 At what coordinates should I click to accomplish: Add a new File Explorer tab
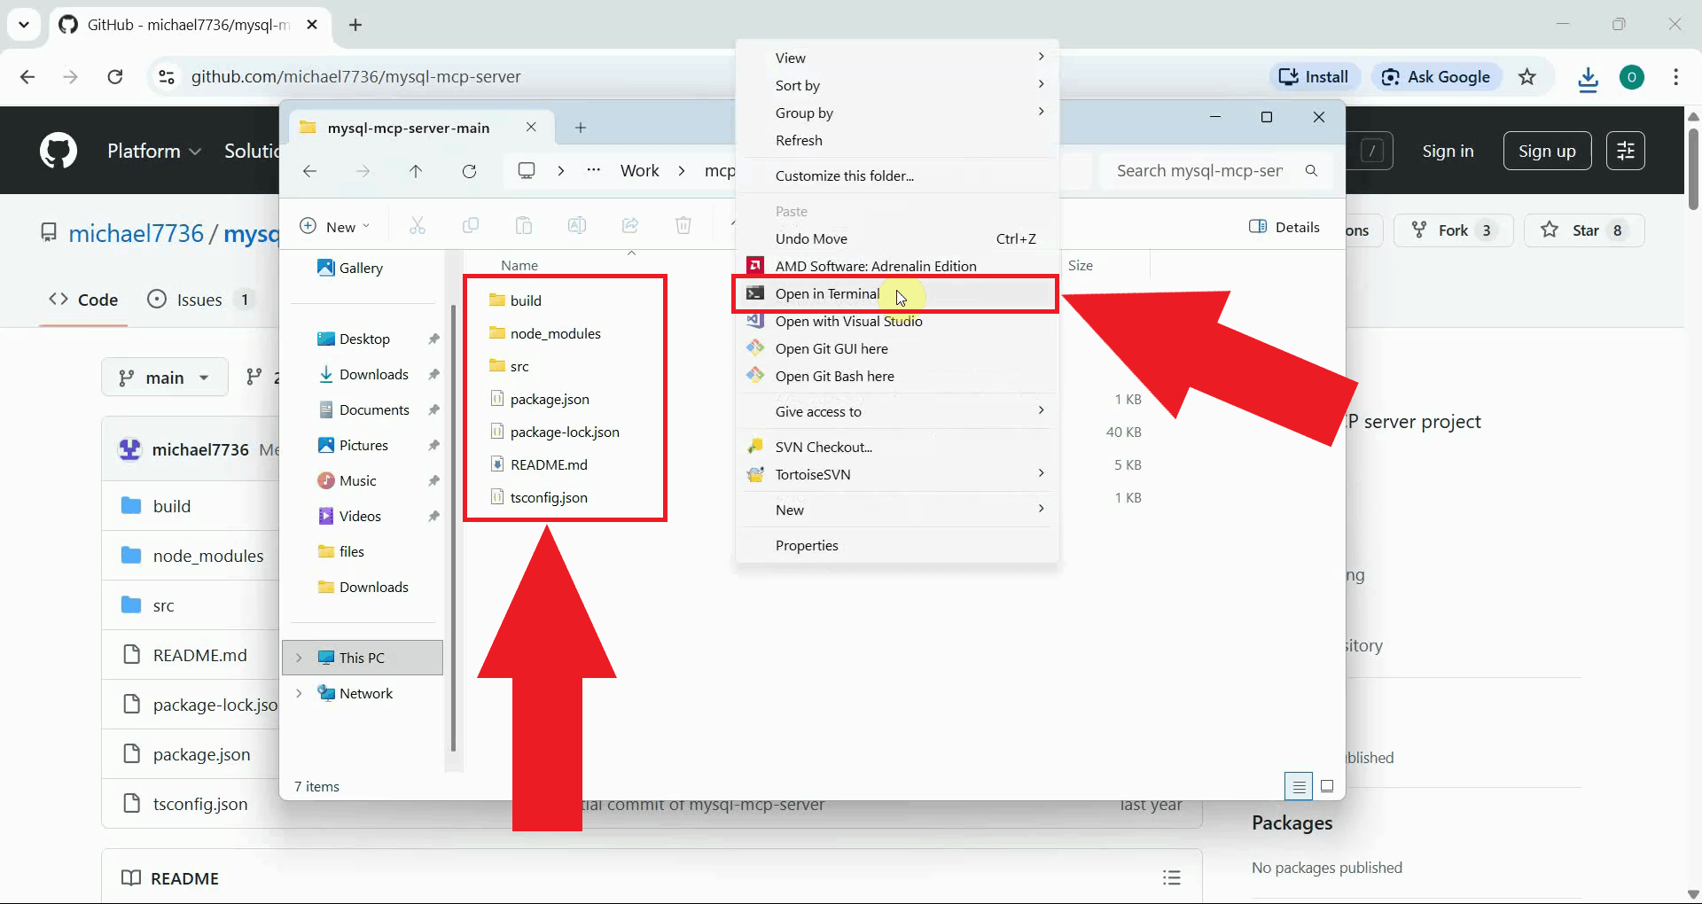(581, 128)
